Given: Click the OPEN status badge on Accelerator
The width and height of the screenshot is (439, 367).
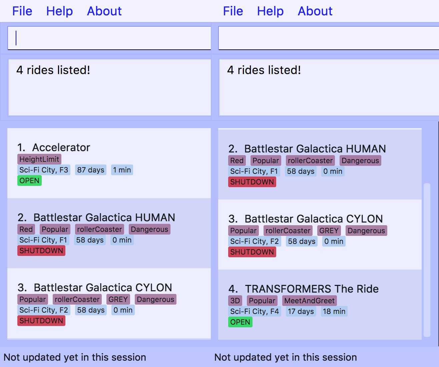Looking at the screenshot, I should [29, 180].
